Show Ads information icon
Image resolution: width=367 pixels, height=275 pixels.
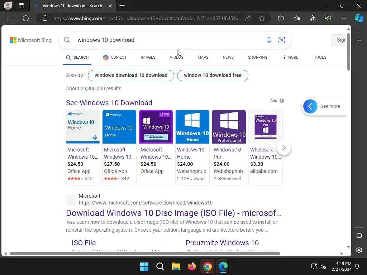pyautogui.click(x=282, y=101)
